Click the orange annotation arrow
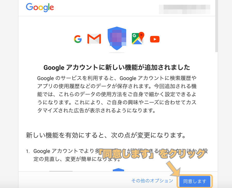The width and height of the screenshot is (232, 188). pyautogui.click(x=173, y=168)
